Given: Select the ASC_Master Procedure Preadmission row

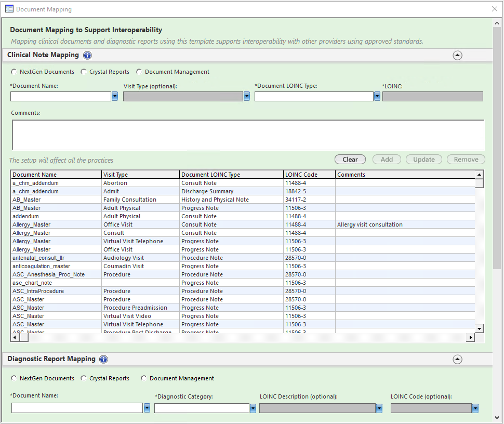Looking at the screenshot, I should [243, 308].
